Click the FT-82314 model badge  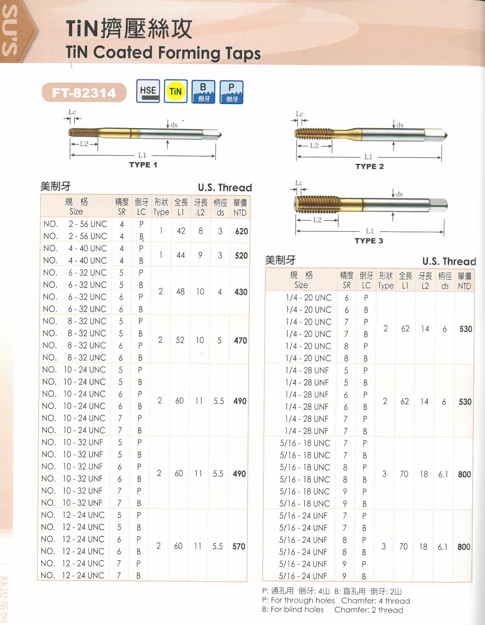tap(84, 92)
